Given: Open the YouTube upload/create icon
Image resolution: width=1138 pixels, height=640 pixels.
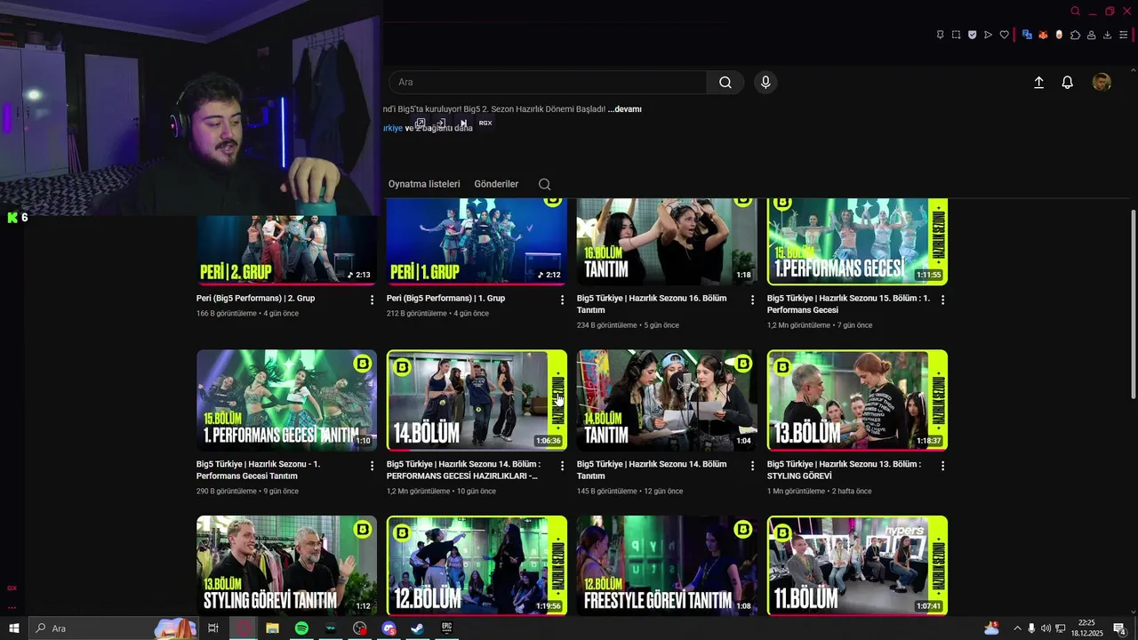Looking at the screenshot, I should (x=1038, y=83).
